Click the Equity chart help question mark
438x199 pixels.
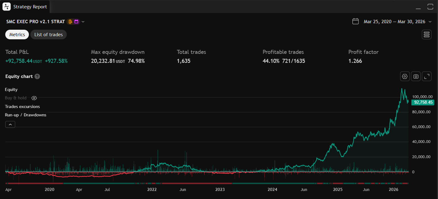point(37,76)
